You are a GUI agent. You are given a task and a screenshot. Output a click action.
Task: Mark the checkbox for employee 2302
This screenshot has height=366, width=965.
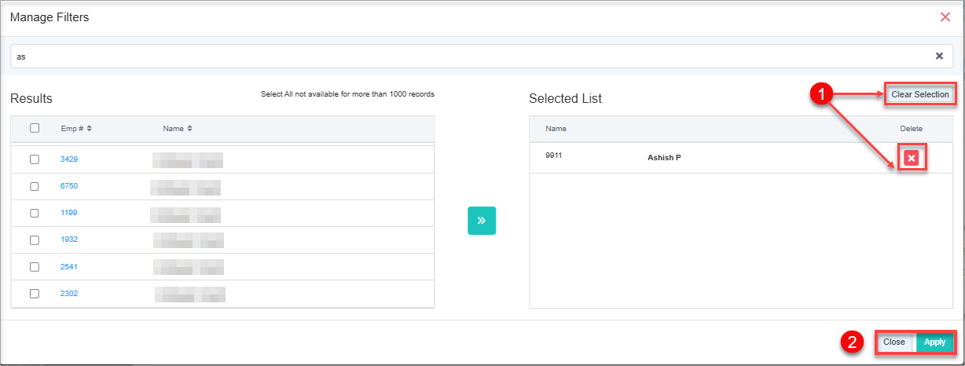click(35, 294)
